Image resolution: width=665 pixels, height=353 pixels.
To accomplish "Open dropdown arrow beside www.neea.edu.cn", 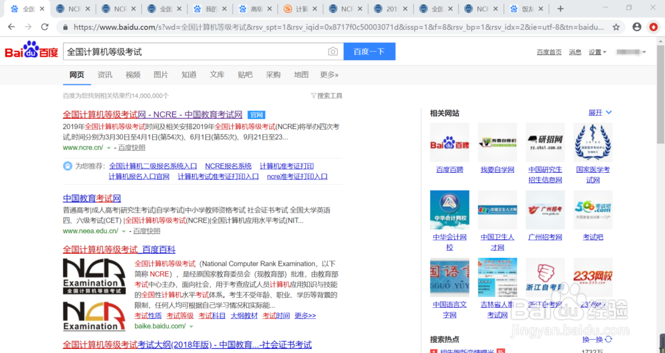I will click(124, 231).
